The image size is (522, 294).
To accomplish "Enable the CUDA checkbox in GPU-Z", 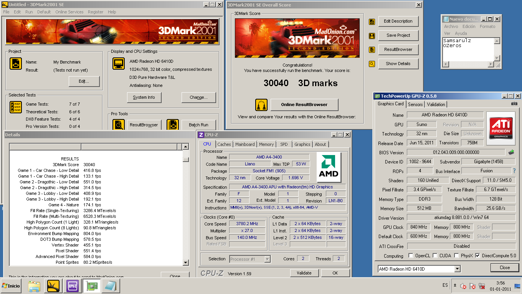I will [x=434, y=256].
